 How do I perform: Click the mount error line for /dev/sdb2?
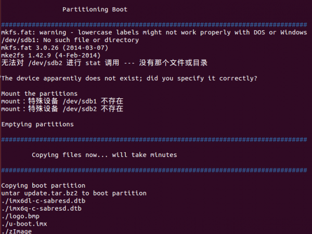pos(62,109)
